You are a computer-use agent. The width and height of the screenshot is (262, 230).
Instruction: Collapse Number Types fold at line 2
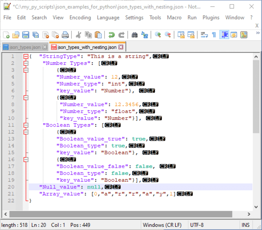pyautogui.click(x=26, y=63)
